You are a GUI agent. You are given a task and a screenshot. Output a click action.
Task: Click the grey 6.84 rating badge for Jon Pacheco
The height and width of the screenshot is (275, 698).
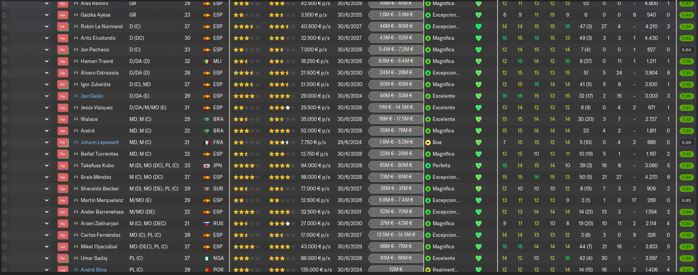click(686, 50)
